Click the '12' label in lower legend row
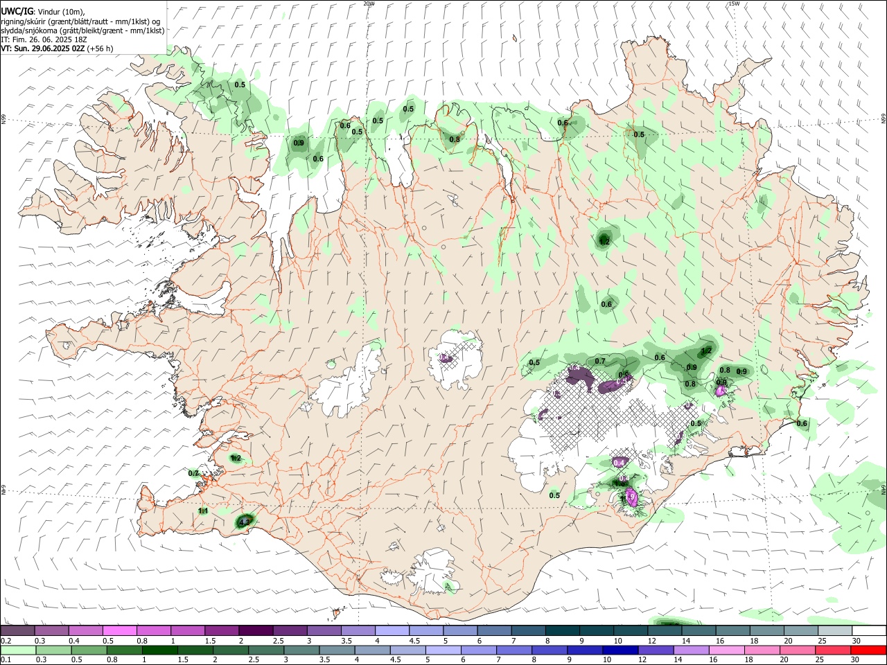This screenshot has width=887, height=665. (642, 660)
